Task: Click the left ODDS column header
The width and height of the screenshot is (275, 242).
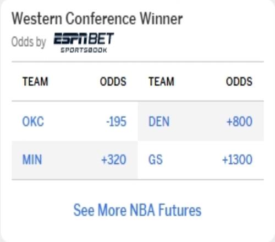Action: tap(113, 81)
